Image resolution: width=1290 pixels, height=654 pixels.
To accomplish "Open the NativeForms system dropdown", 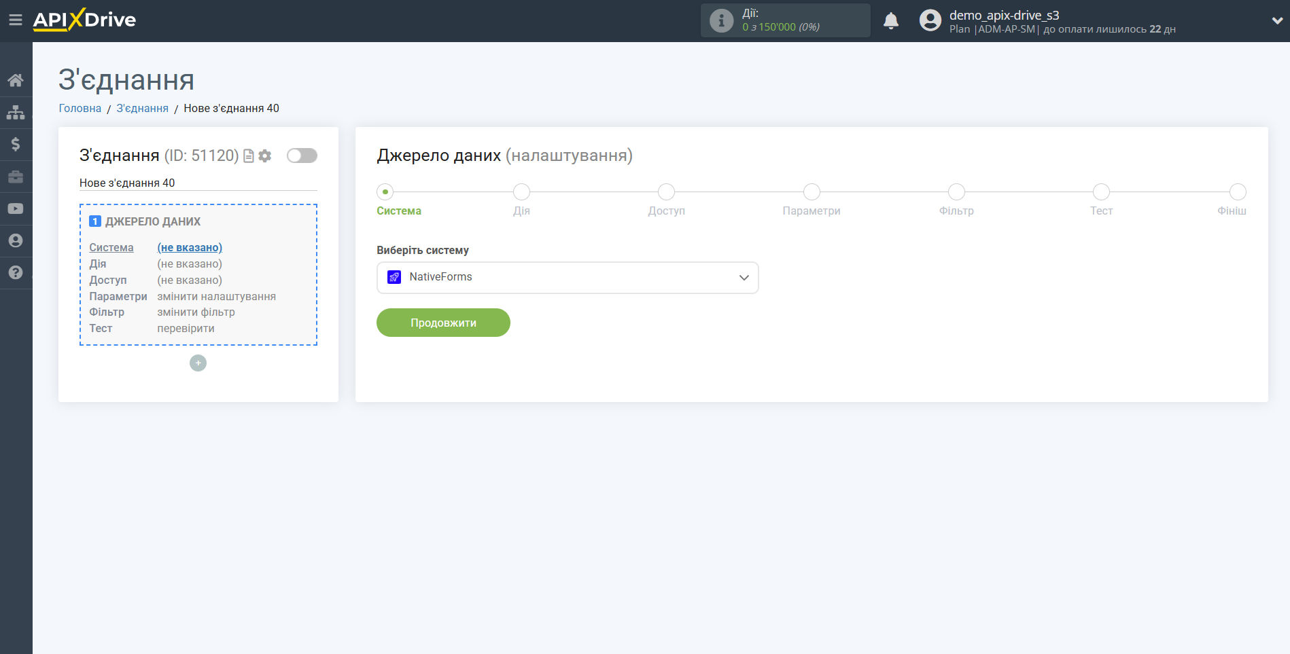I will 568,278.
